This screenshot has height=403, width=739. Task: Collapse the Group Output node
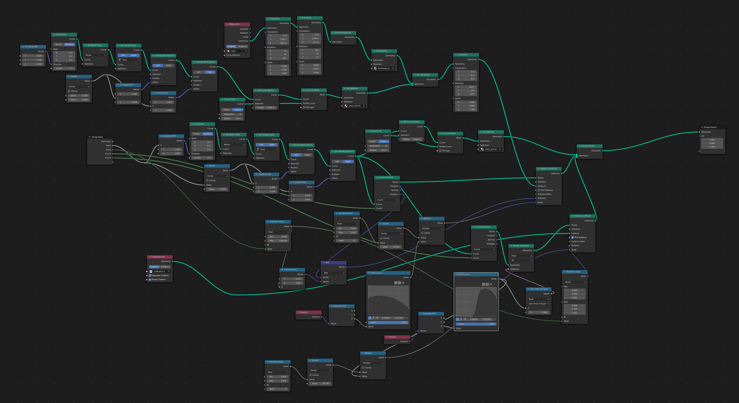click(702, 127)
